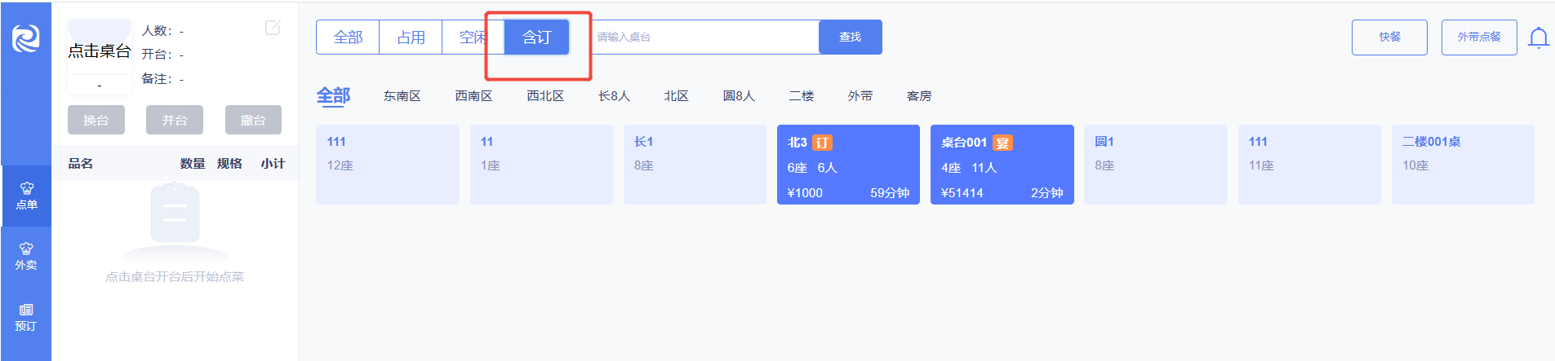Select the 含订 filter tab
This screenshot has width=1555, height=361.
[536, 37]
